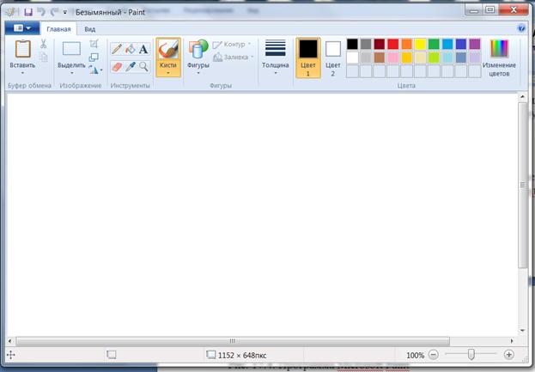Select the Eraser tool

(117, 66)
